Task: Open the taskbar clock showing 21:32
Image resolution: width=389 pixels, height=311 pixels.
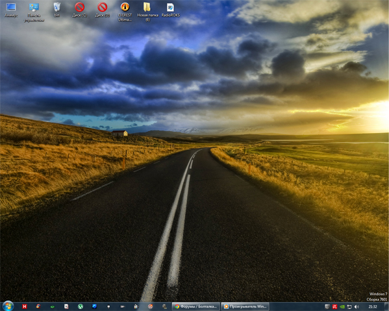Action: tap(373, 307)
